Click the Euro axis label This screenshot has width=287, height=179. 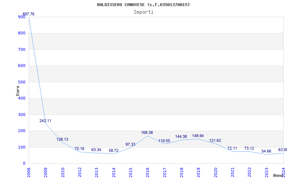click(18, 91)
